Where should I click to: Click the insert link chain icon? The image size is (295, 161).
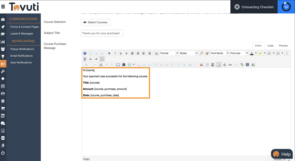(230, 64)
